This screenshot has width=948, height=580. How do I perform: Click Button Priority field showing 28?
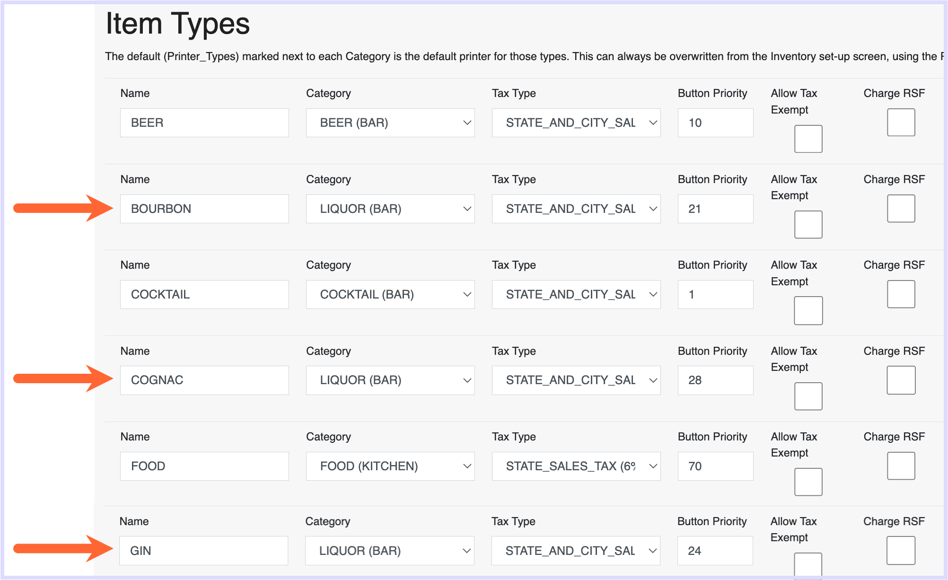pyautogui.click(x=715, y=380)
